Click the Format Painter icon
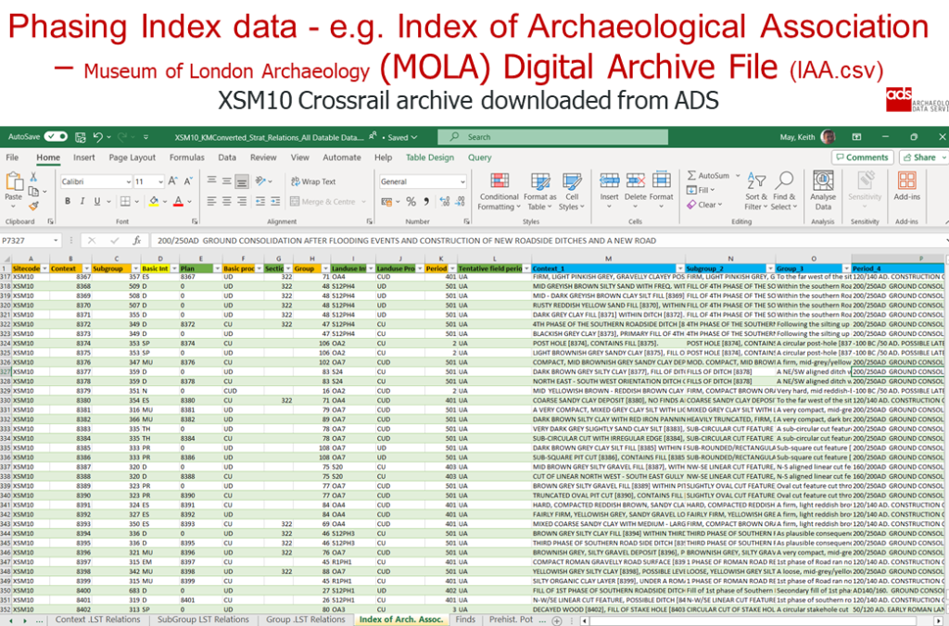The image size is (949, 626). (x=32, y=206)
